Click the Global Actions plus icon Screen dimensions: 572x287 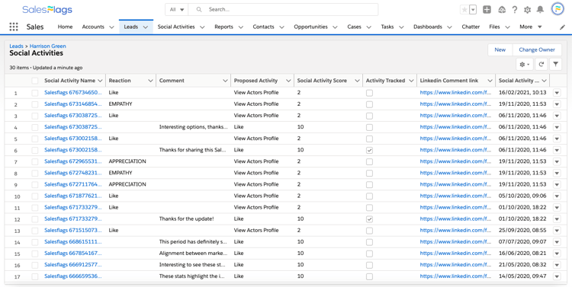pyautogui.click(x=487, y=10)
